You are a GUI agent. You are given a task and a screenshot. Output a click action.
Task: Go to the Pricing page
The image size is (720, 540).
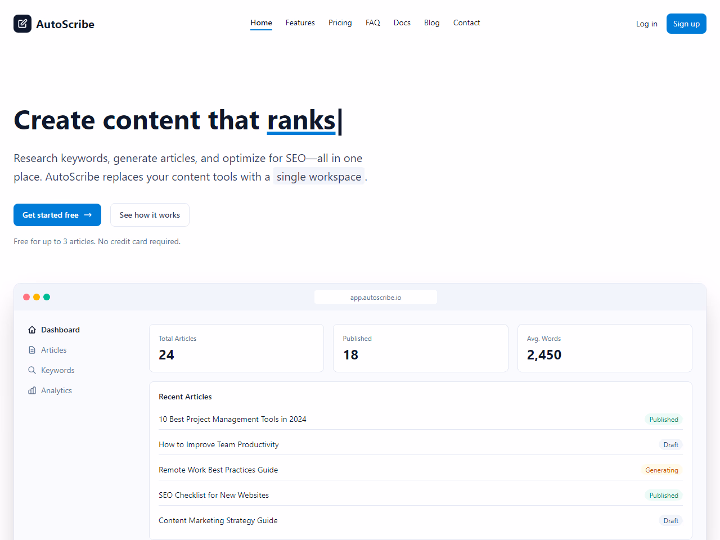pyautogui.click(x=340, y=23)
